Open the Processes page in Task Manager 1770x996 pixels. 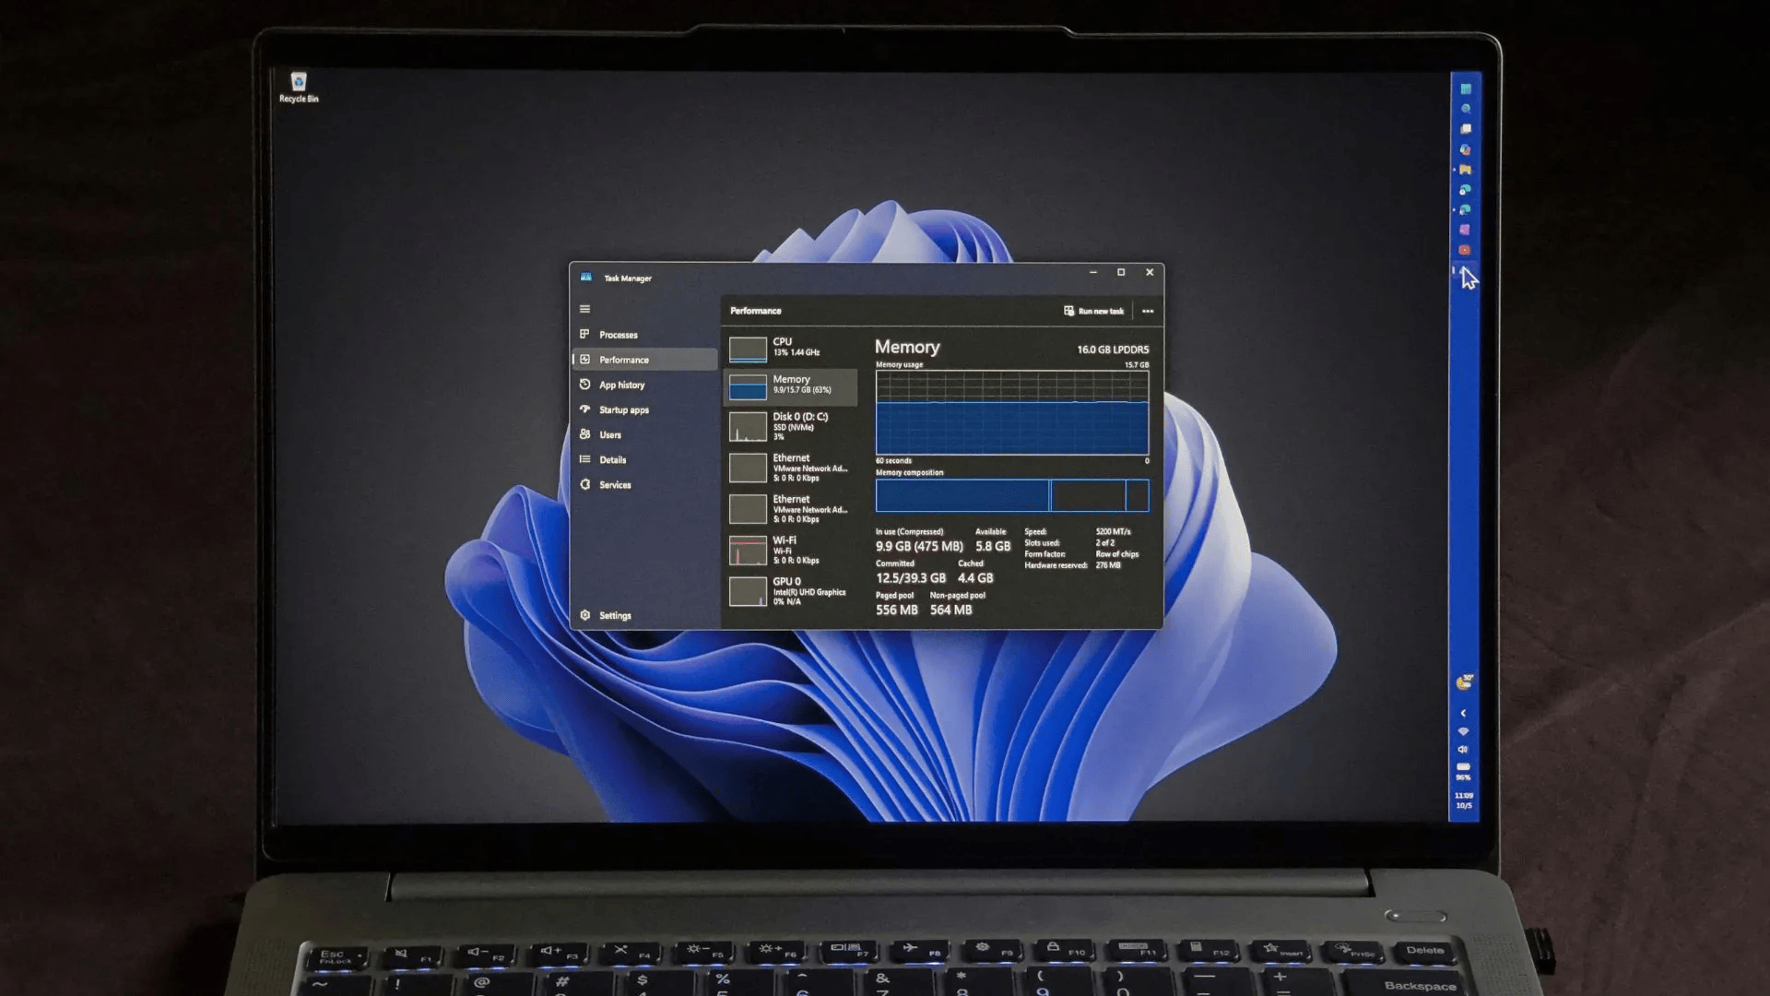point(643,335)
